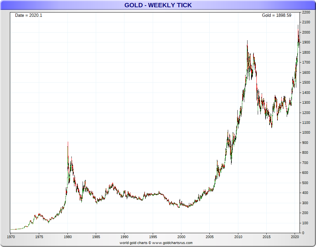Click the 2010 x-axis label
This screenshot has width=316, height=247.
tap(238, 237)
